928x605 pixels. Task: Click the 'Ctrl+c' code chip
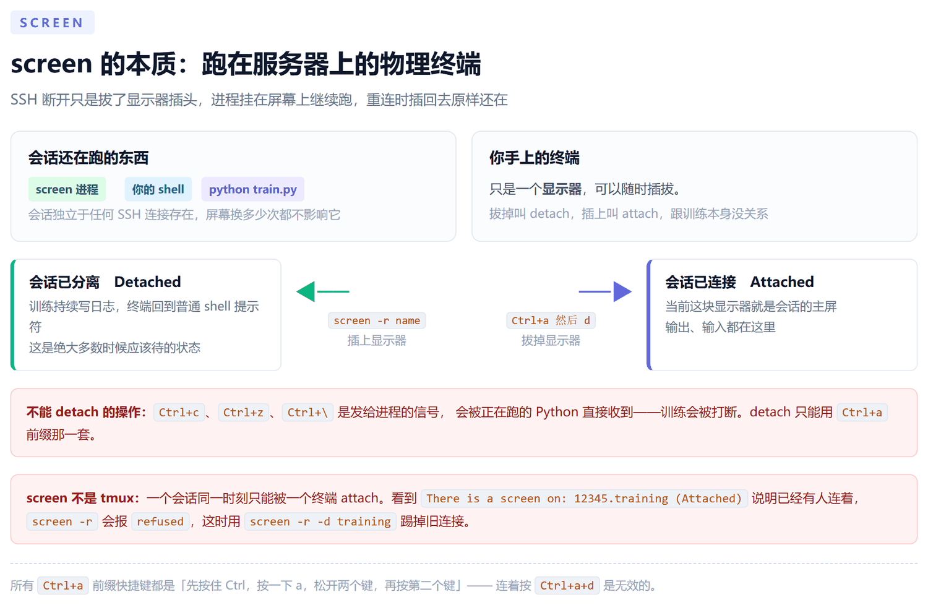(179, 413)
